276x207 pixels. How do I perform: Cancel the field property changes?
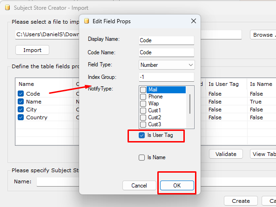pos(139,185)
